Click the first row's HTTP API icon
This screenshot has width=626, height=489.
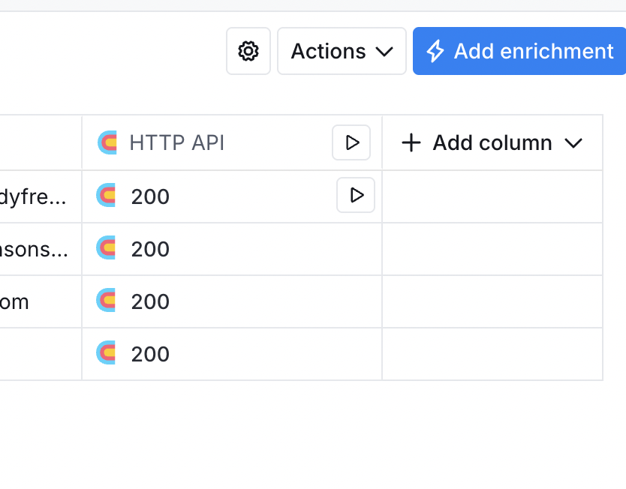(107, 196)
